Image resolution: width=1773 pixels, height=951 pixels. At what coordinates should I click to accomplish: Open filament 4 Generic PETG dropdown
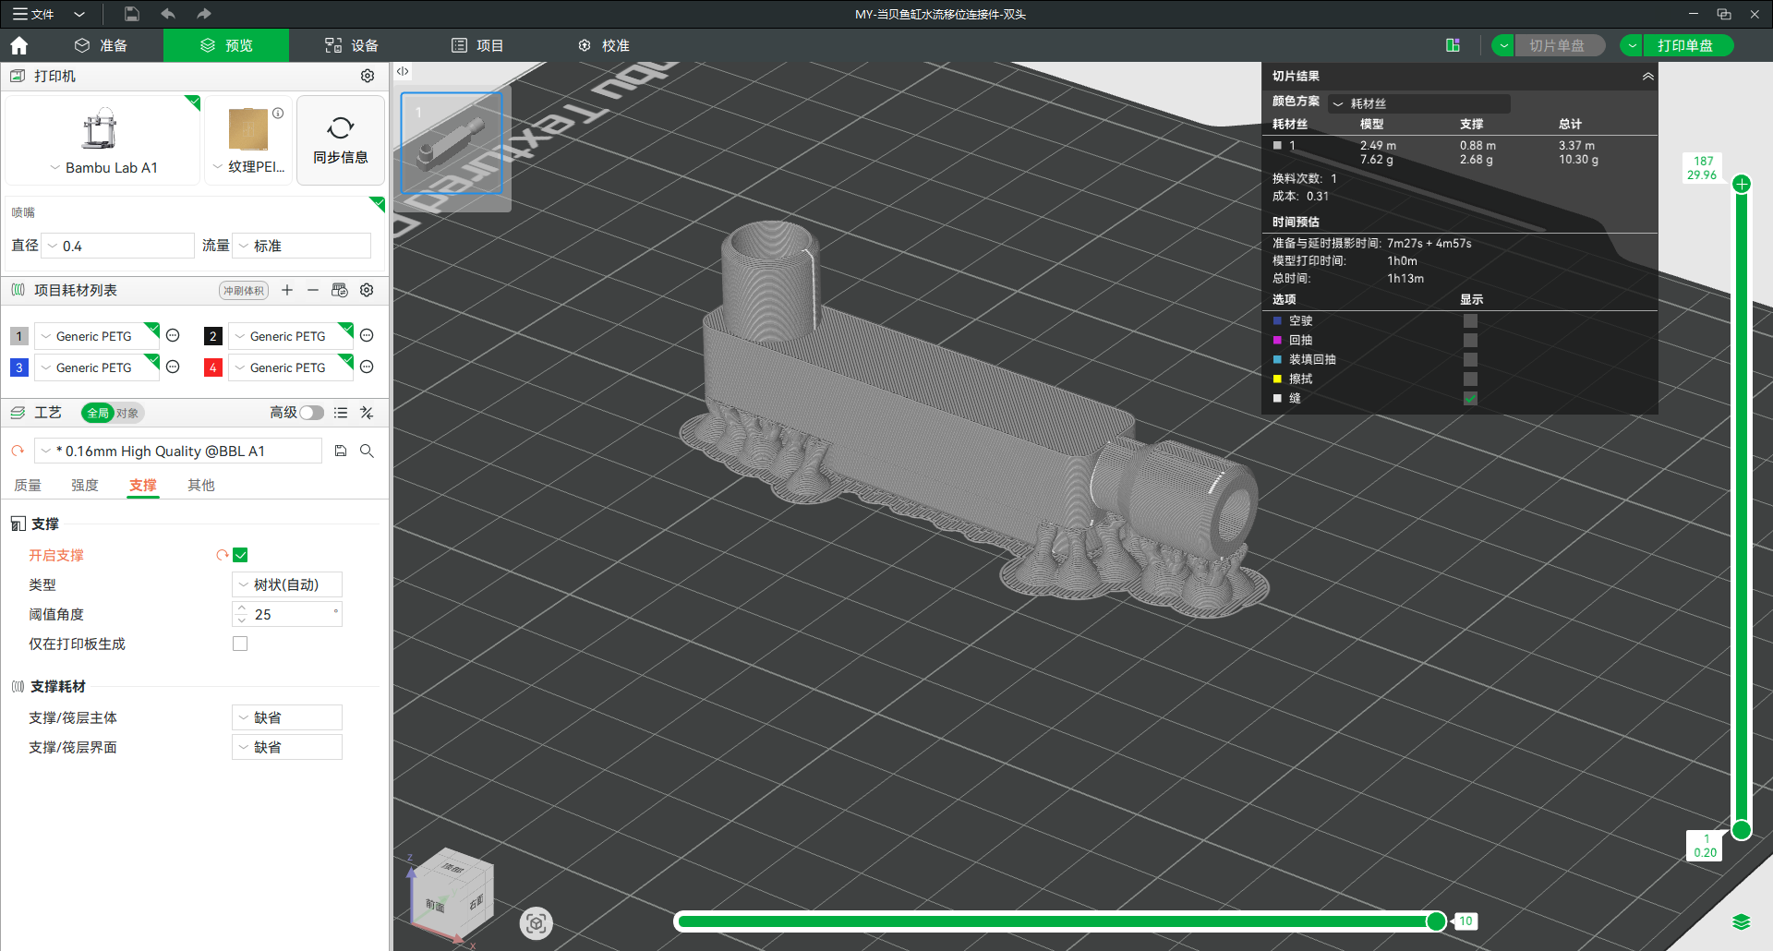[x=291, y=367]
